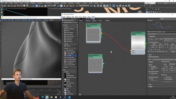Click the Select by Name icon
The width and height of the screenshot is (176, 99).
[27, 6]
